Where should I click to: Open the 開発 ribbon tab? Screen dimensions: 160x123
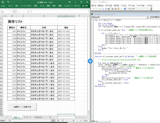(x=60, y=6)
